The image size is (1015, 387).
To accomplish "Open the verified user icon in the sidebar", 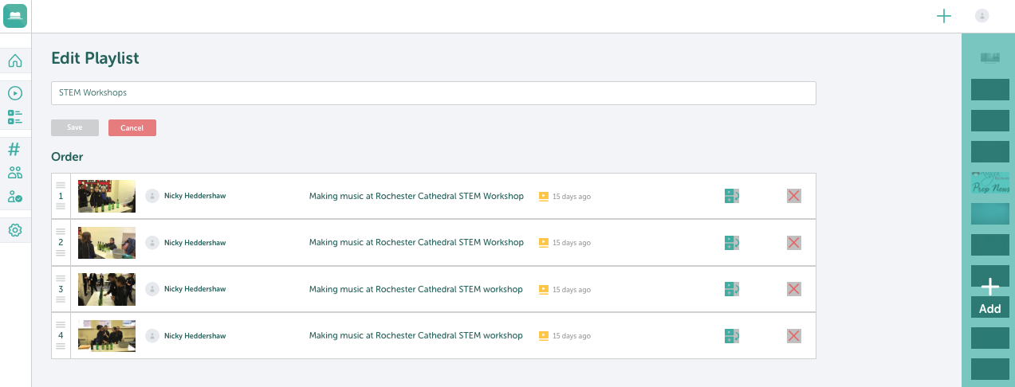I will [15, 197].
